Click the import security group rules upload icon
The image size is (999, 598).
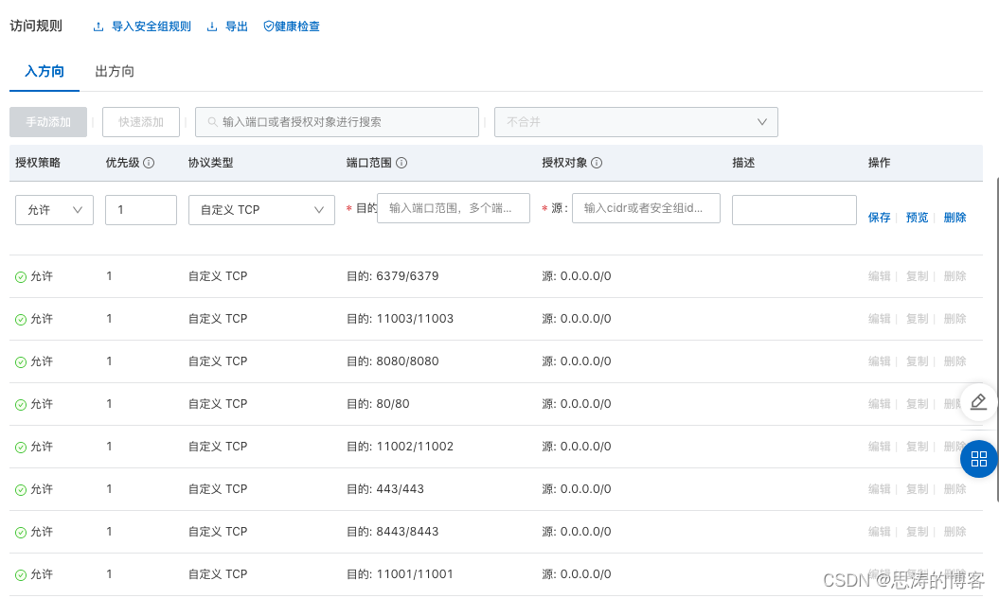[x=98, y=26]
